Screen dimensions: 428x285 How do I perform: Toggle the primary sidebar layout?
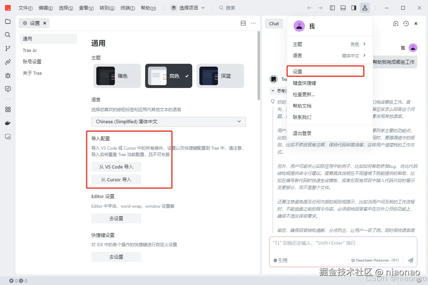coord(332,7)
